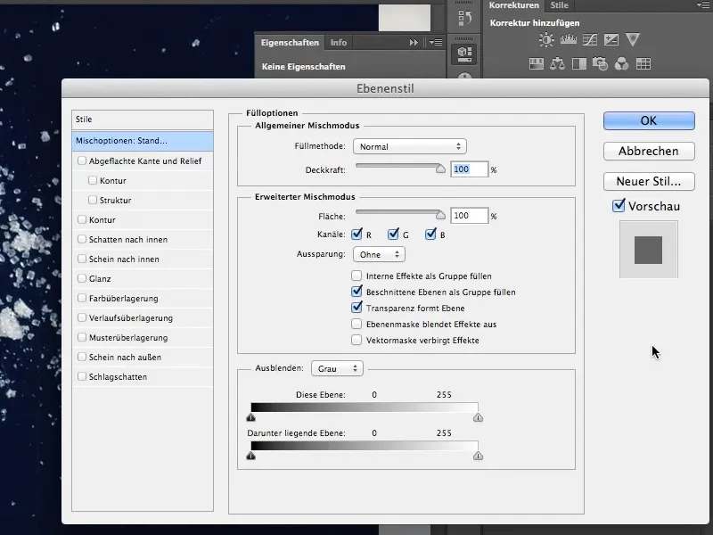This screenshot has width=713, height=535.
Task: Click the Neuer Stil... button
Action: (x=649, y=181)
